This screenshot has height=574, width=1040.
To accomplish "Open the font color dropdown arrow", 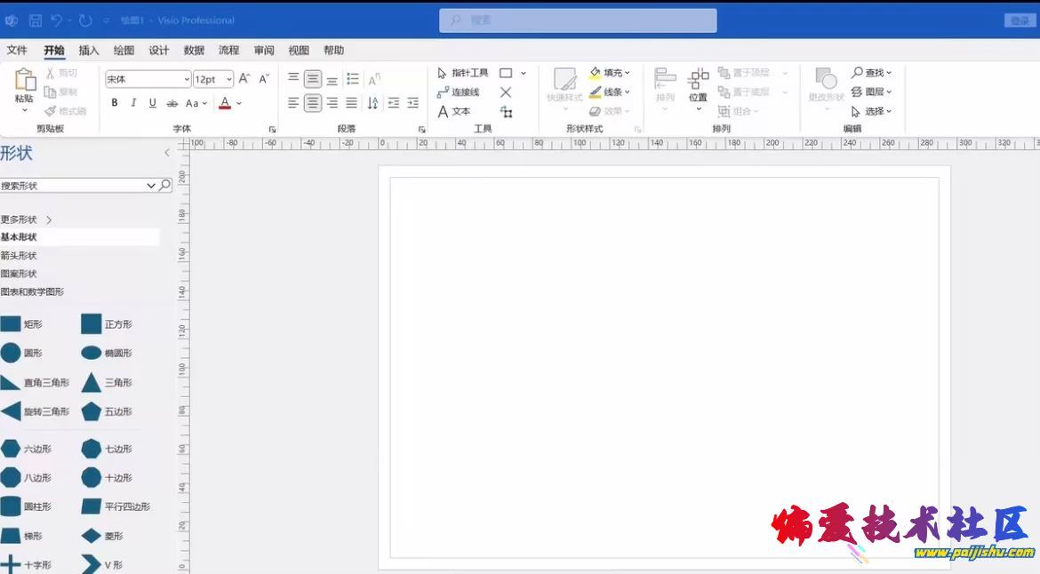I will tap(239, 103).
